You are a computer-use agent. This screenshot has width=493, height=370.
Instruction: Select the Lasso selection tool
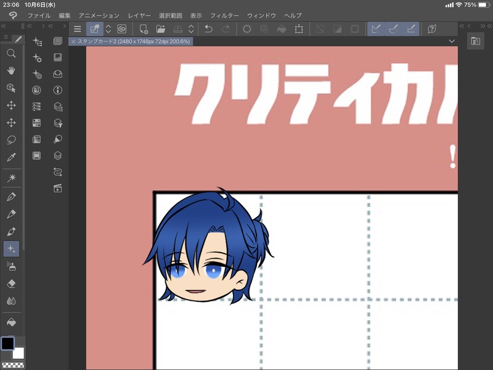11,140
